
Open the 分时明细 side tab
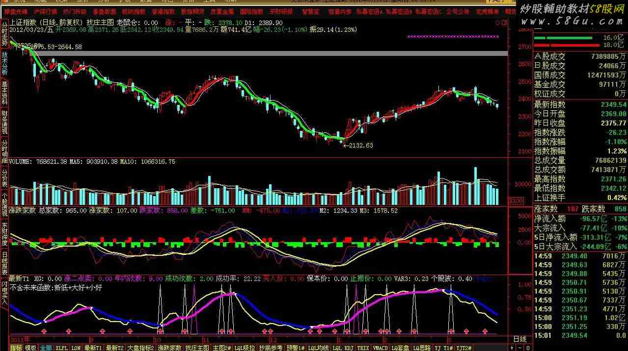click(4, 152)
